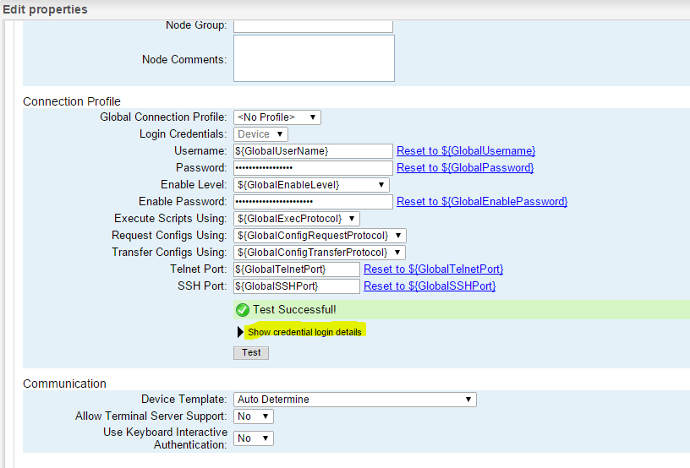Click Reset to ${GlobalPassword} link
This screenshot has width=690, height=468.
tap(465, 167)
